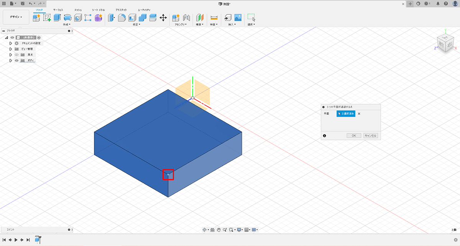Open the デザイン workspace dropdown
The height and width of the screenshot is (246, 460).
pyautogui.click(x=16, y=17)
